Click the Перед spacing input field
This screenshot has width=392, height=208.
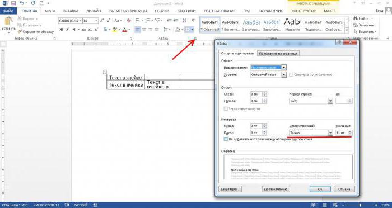[256, 126]
